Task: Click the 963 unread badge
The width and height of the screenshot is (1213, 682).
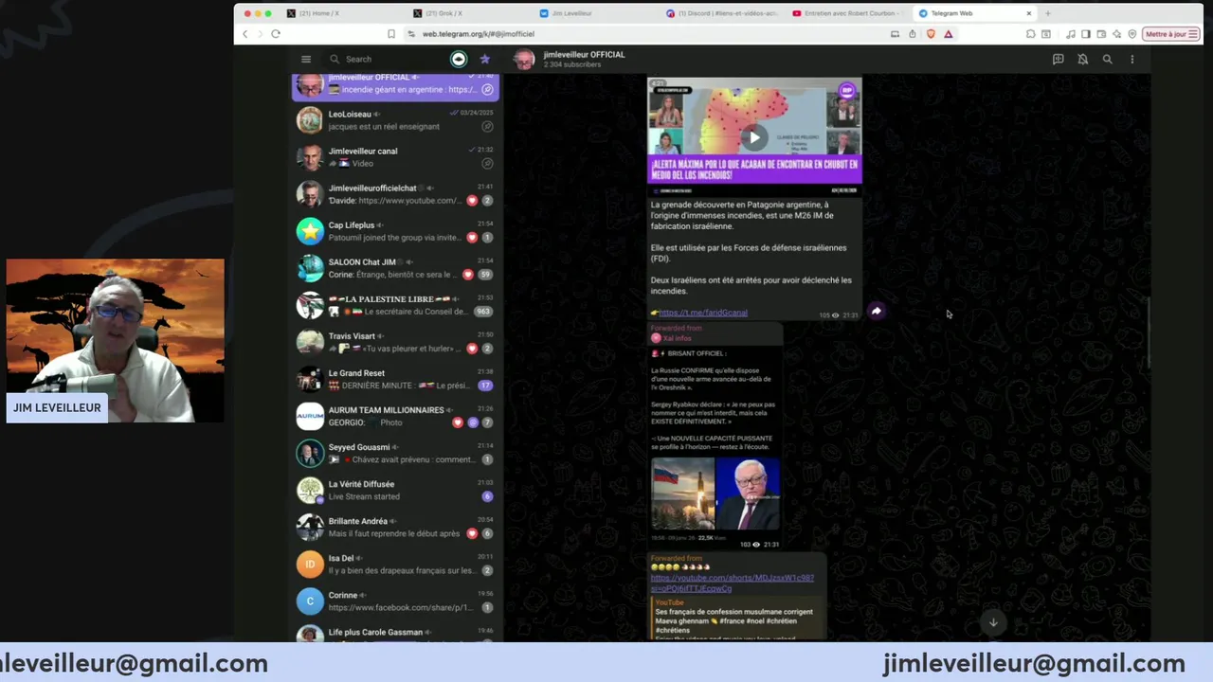Action: (x=483, y=312)
